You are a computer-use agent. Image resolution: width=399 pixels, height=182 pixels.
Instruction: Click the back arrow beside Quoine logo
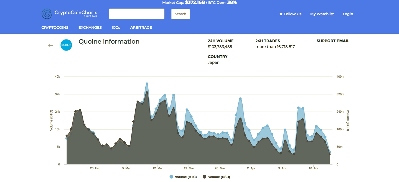point(50,46)
